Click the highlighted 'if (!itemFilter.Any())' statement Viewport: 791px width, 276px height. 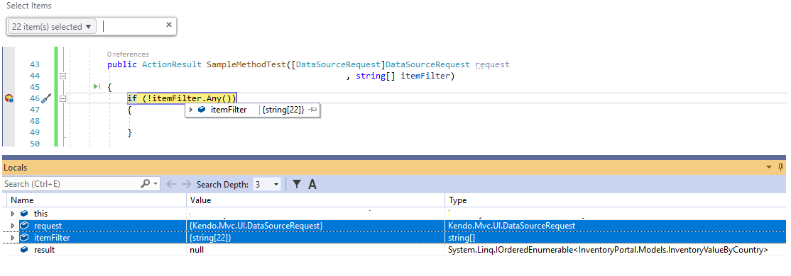coord(182,98)
